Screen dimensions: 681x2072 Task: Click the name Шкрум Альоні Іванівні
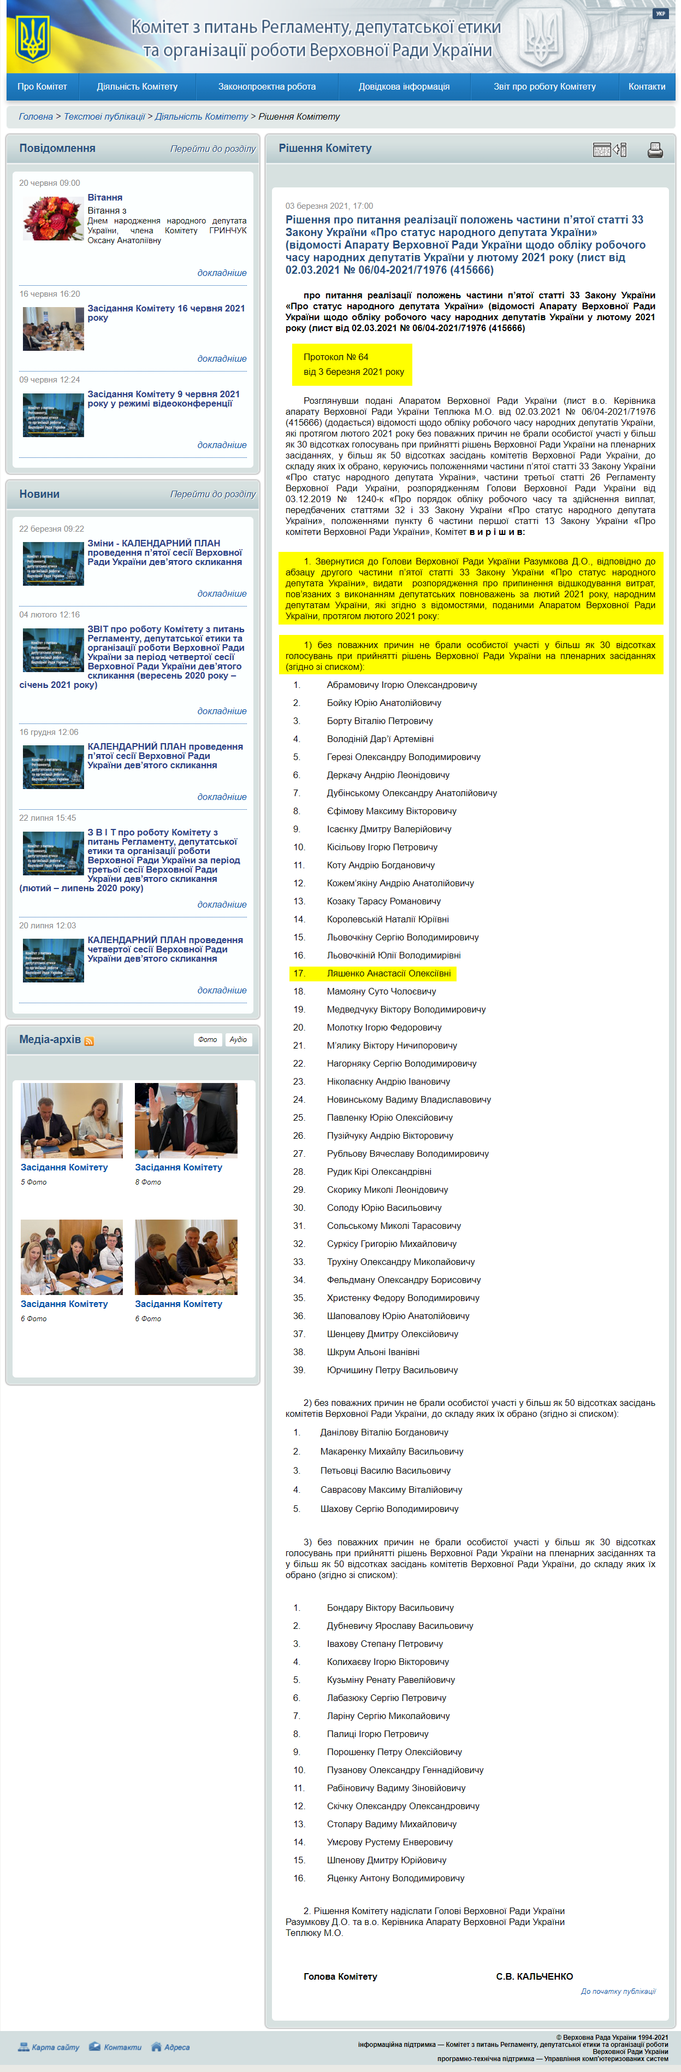tap(373, 1352)
